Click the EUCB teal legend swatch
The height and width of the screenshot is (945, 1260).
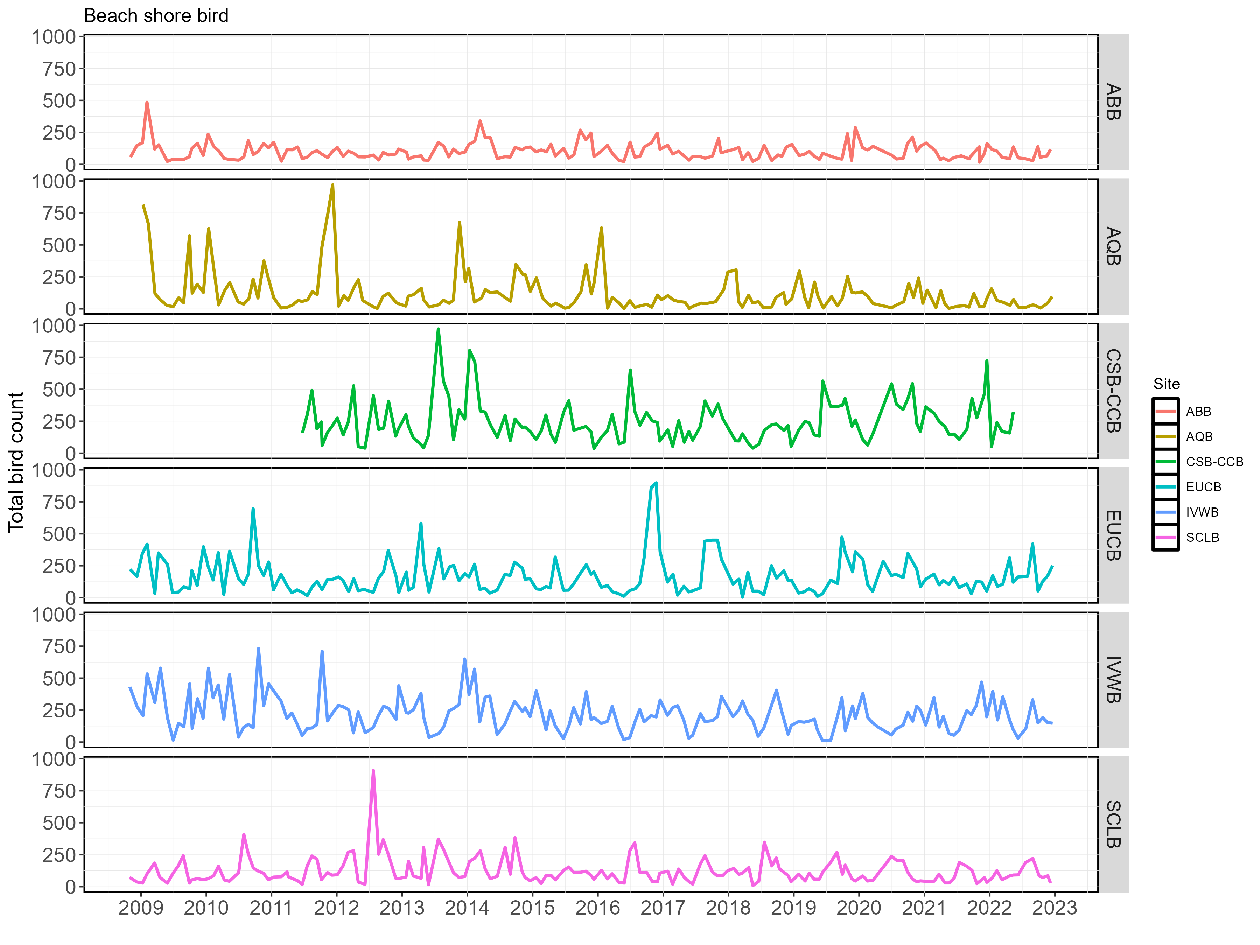click(x=1165, y=487)
